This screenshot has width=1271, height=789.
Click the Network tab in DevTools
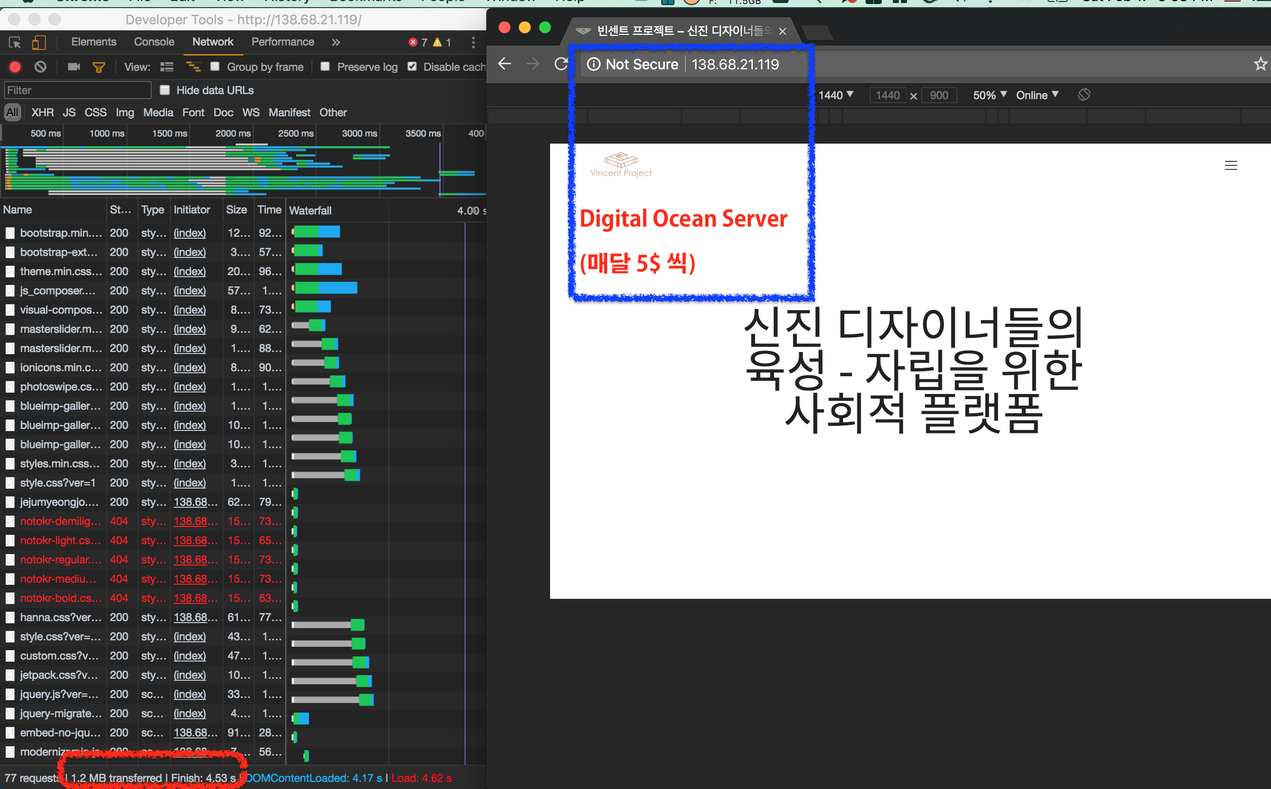tap(212, 42)
